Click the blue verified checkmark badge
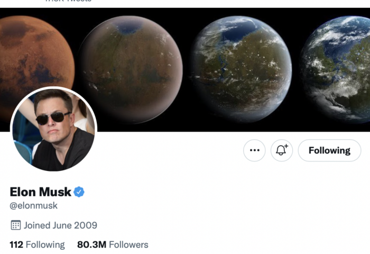Viewport: 370px width, 254px height. (79, 192)
